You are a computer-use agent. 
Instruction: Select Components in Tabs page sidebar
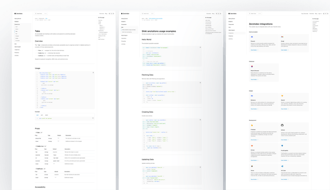[x=17, y=24]
